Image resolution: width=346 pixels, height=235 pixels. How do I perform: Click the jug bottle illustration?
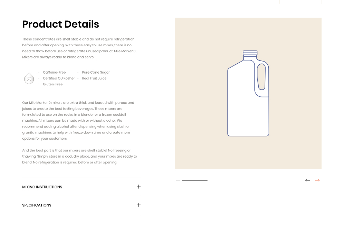[248, 93]
